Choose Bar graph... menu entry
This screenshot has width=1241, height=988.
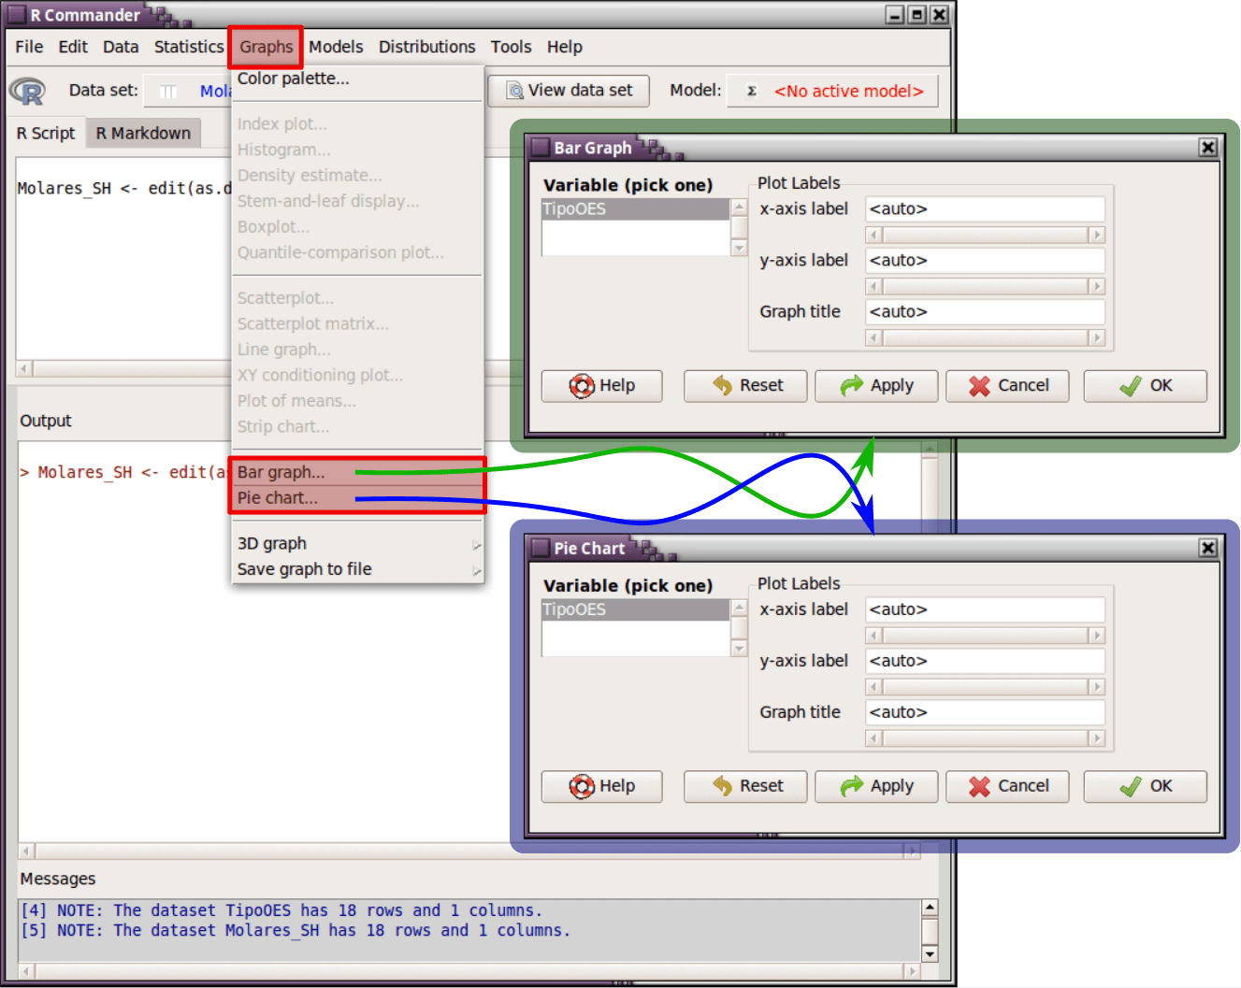click(x=357, y=472)
